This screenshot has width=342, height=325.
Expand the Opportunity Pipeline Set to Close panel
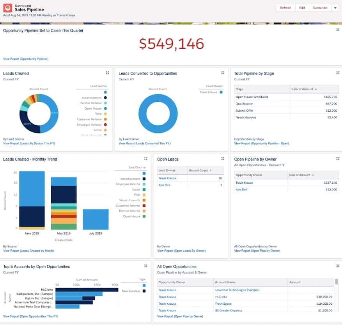(x=338, y=30)
